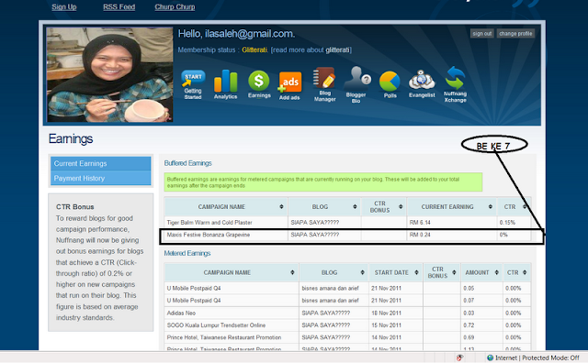
Task: Click the Internet zone globe icon in status bar
Action: (x=490, y=357)
